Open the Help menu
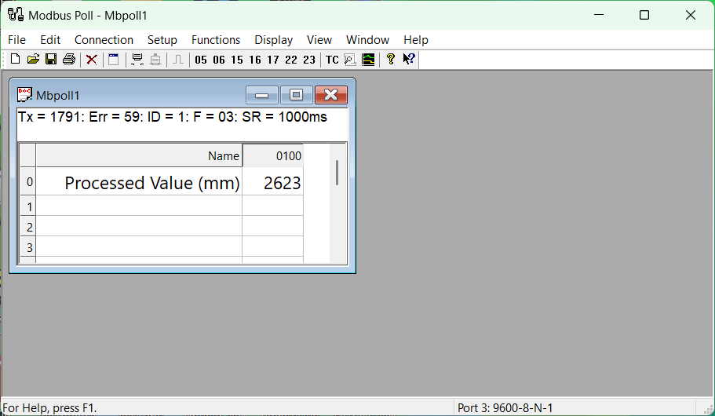Screen dimensions: 715x416 point(416,40)
